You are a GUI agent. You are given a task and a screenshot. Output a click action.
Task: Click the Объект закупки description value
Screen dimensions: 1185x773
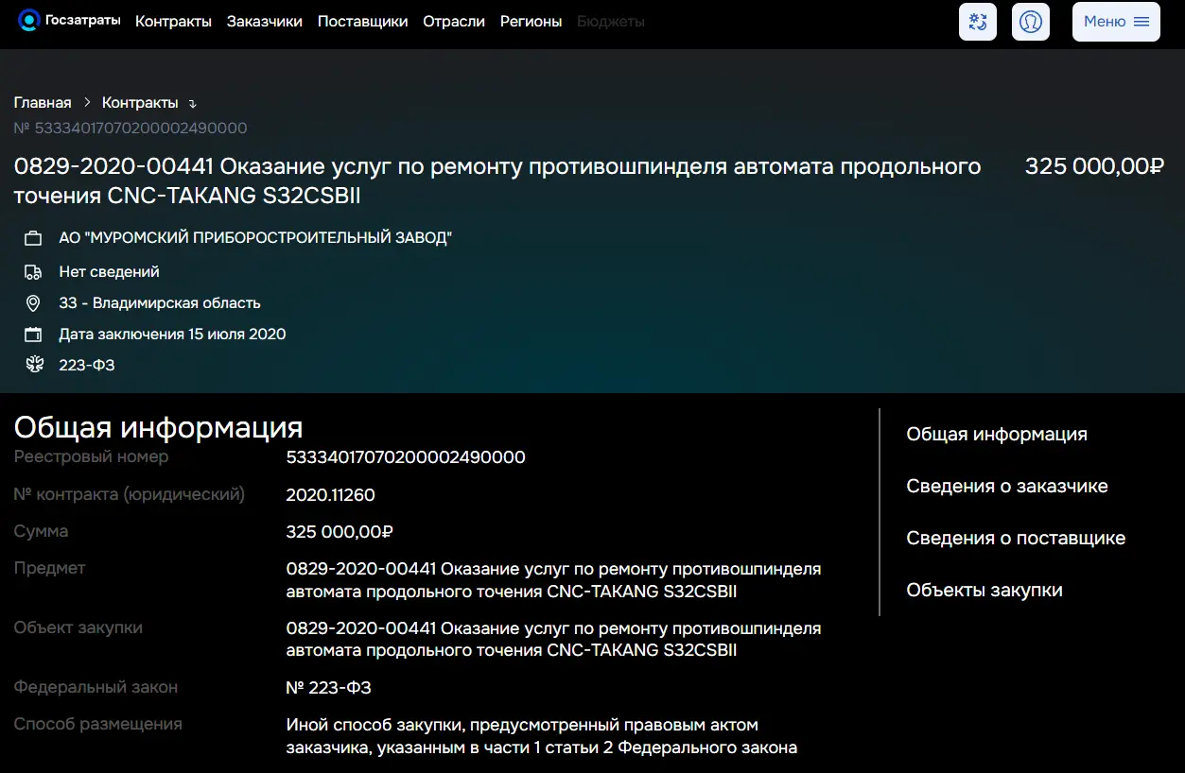[x=553, y=640]
